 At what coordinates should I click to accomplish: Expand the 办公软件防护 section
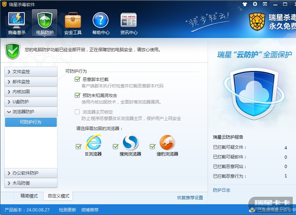coord(31,173)
